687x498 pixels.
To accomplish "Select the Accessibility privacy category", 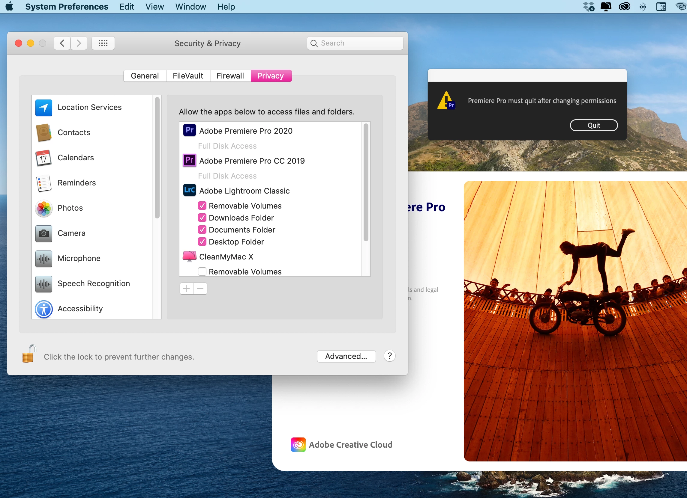I will click(80, 309).
